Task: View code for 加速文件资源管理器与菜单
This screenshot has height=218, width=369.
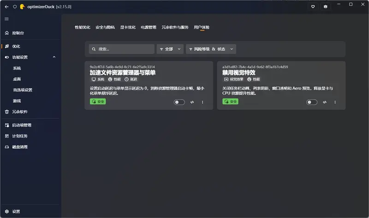Action: click(192, 102)
